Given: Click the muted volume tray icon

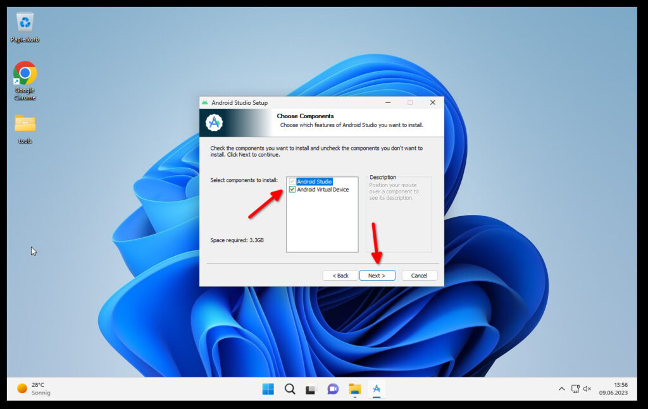Looking at the screenshot, I should 587,389.
